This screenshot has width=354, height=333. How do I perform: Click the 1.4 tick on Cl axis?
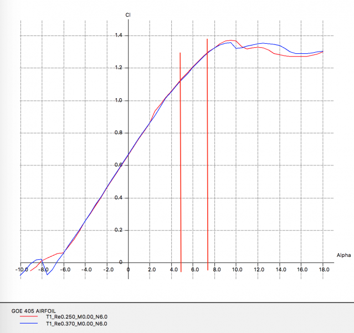click(x=119, y=36)
